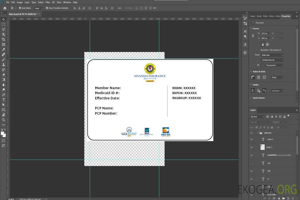Select the Zoom tool
Screen dimensions: 300x200
click(x=3, y=120)
